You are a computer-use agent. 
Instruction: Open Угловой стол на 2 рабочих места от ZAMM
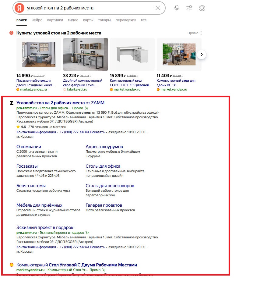[60, 103]
